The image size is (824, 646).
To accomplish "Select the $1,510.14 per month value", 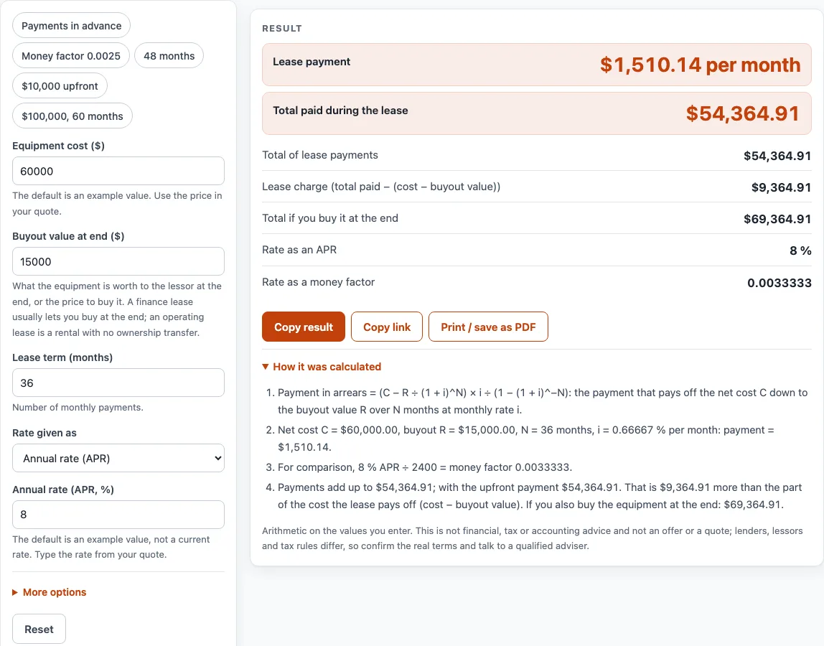I will (700, 65).
